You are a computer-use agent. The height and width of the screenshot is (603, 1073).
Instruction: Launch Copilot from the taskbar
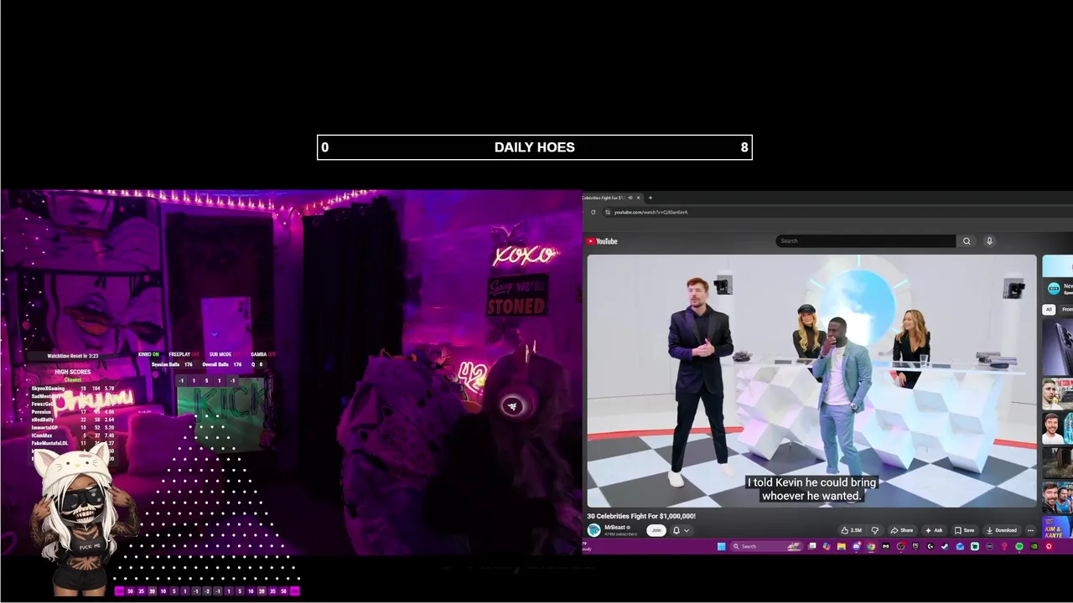point(827,546)
